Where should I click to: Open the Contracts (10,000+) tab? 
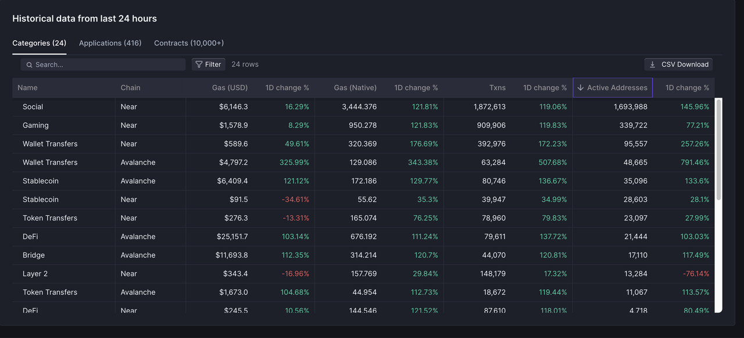coord(189,43)
